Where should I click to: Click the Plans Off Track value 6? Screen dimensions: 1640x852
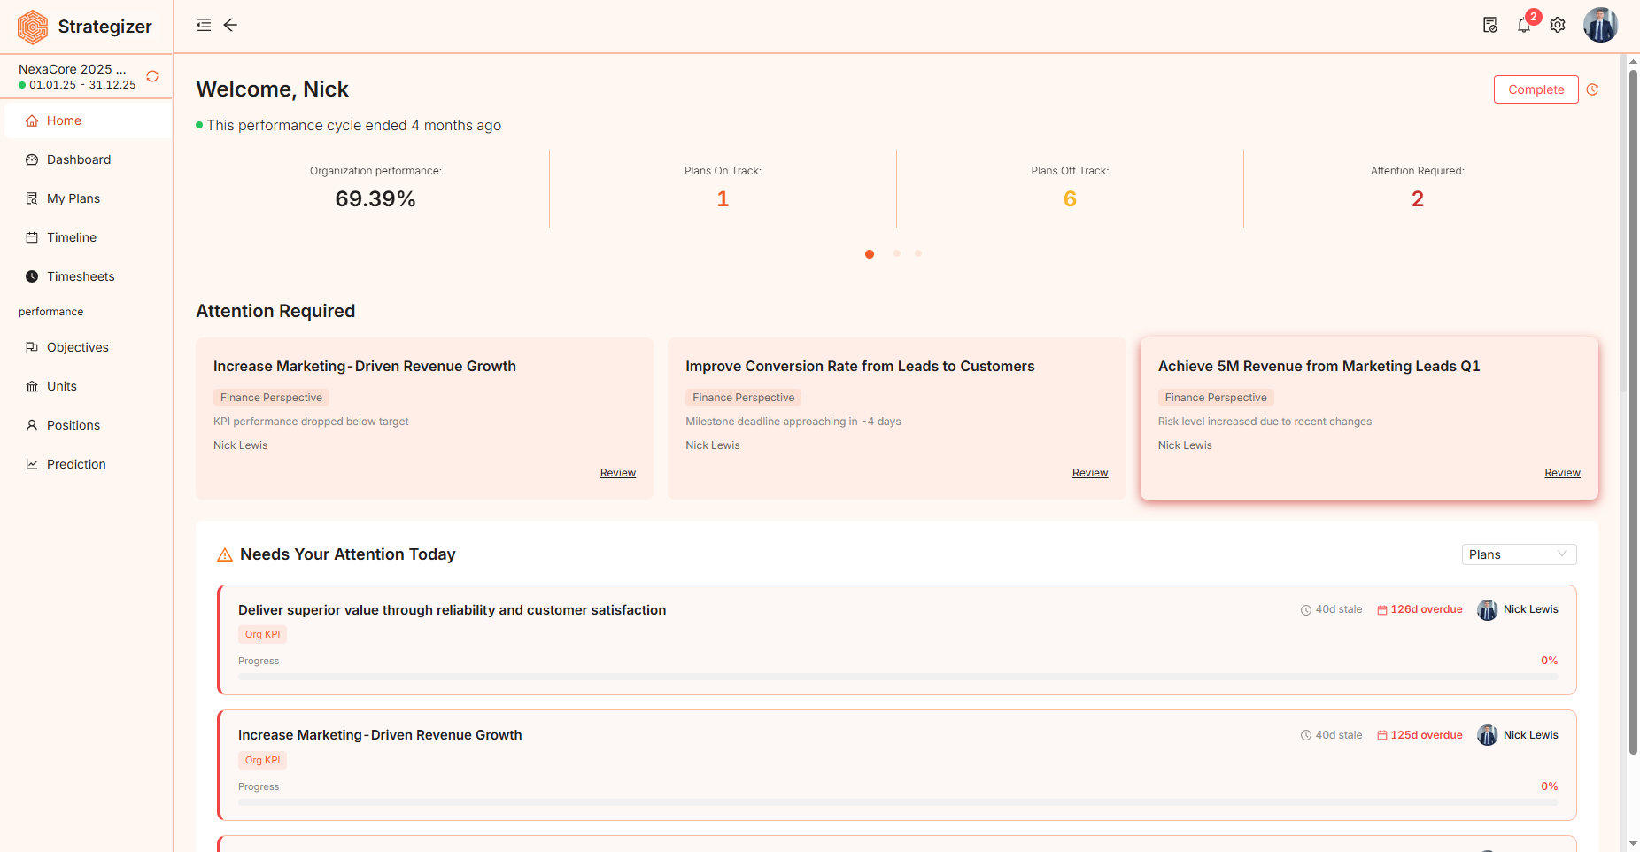click(1070, 199)
